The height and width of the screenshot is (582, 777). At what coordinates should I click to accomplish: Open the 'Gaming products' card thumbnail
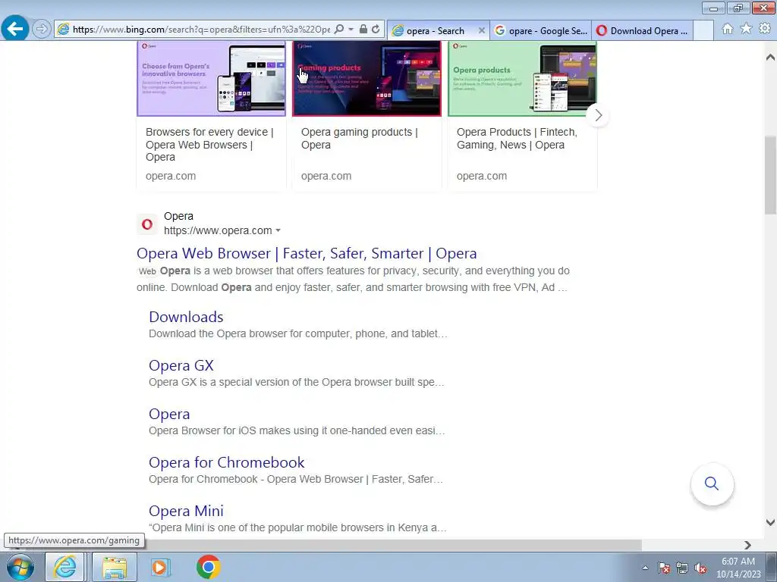pyautogui.click(x=366, y=79)
